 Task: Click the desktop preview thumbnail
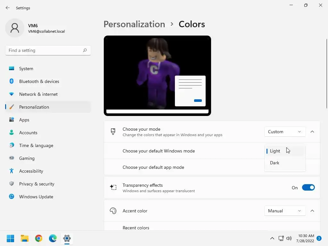157,76
